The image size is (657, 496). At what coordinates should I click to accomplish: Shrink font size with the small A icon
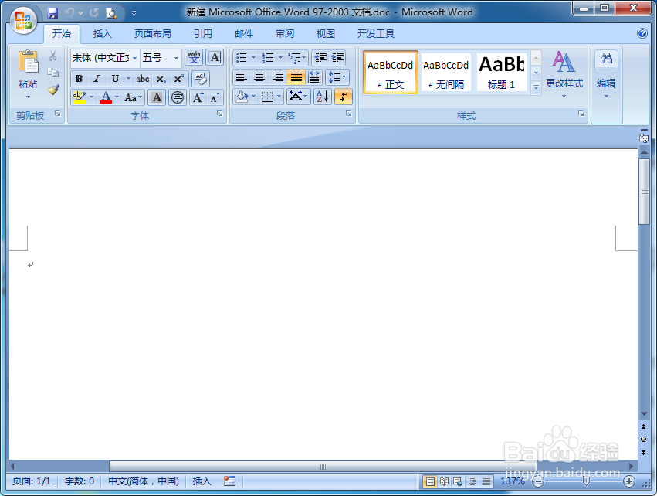coord(215,97)
